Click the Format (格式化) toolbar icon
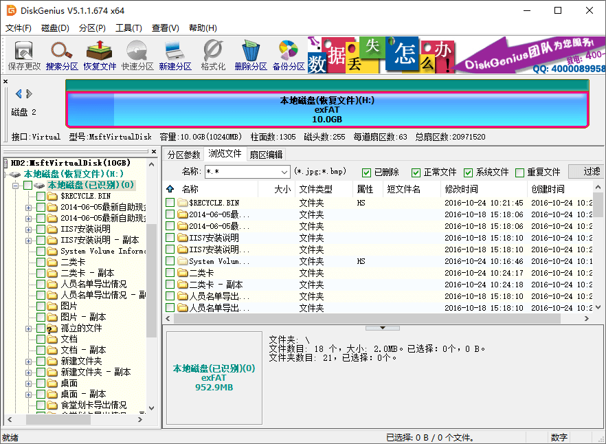The width and height of the screenshot is (606, 444). click(213, 56)
